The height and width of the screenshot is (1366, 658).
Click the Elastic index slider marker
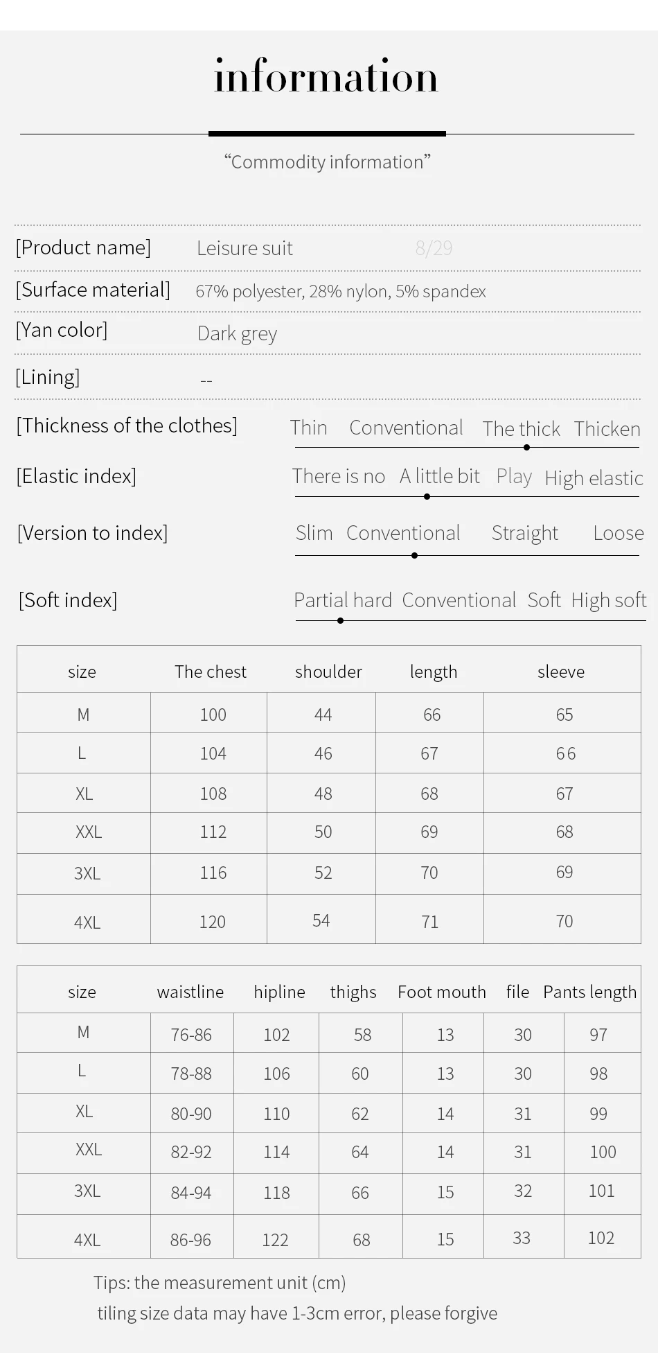click(x=427, y=496)
